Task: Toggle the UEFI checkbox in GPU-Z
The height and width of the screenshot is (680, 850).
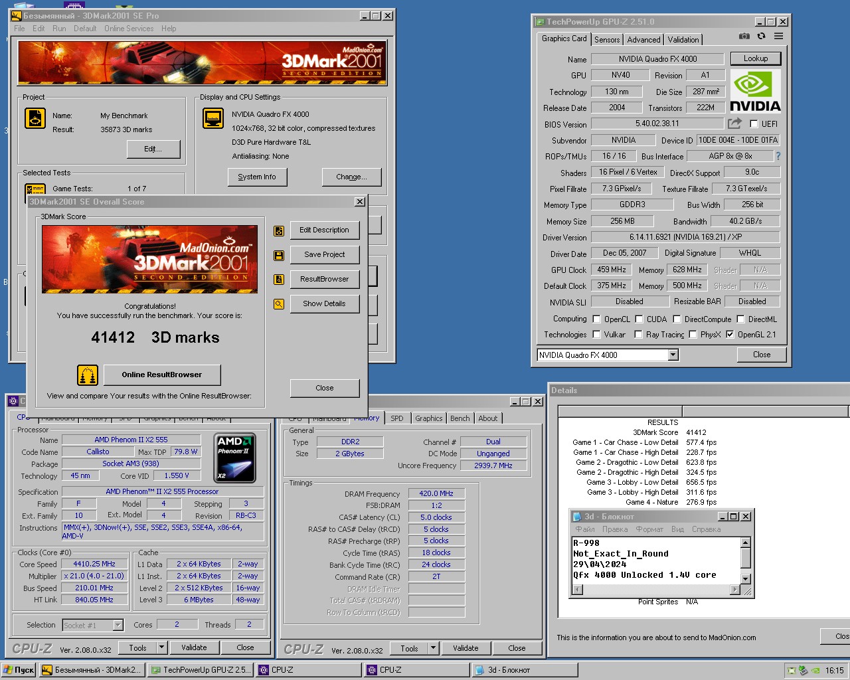Action: 754,124
